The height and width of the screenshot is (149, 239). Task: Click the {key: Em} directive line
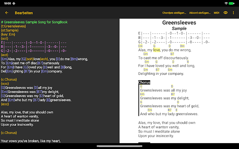[8, 34]
